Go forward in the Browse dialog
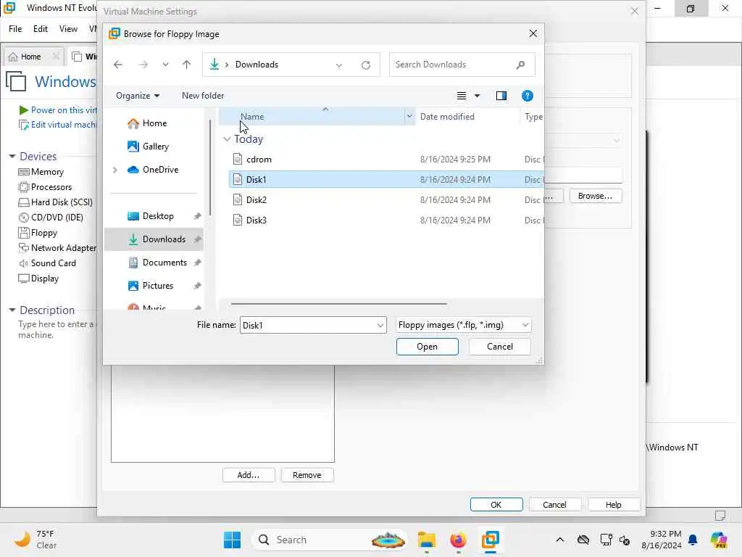Image resolution: width=742 pixels, height=557 pixels. click(x=143, y=65)
